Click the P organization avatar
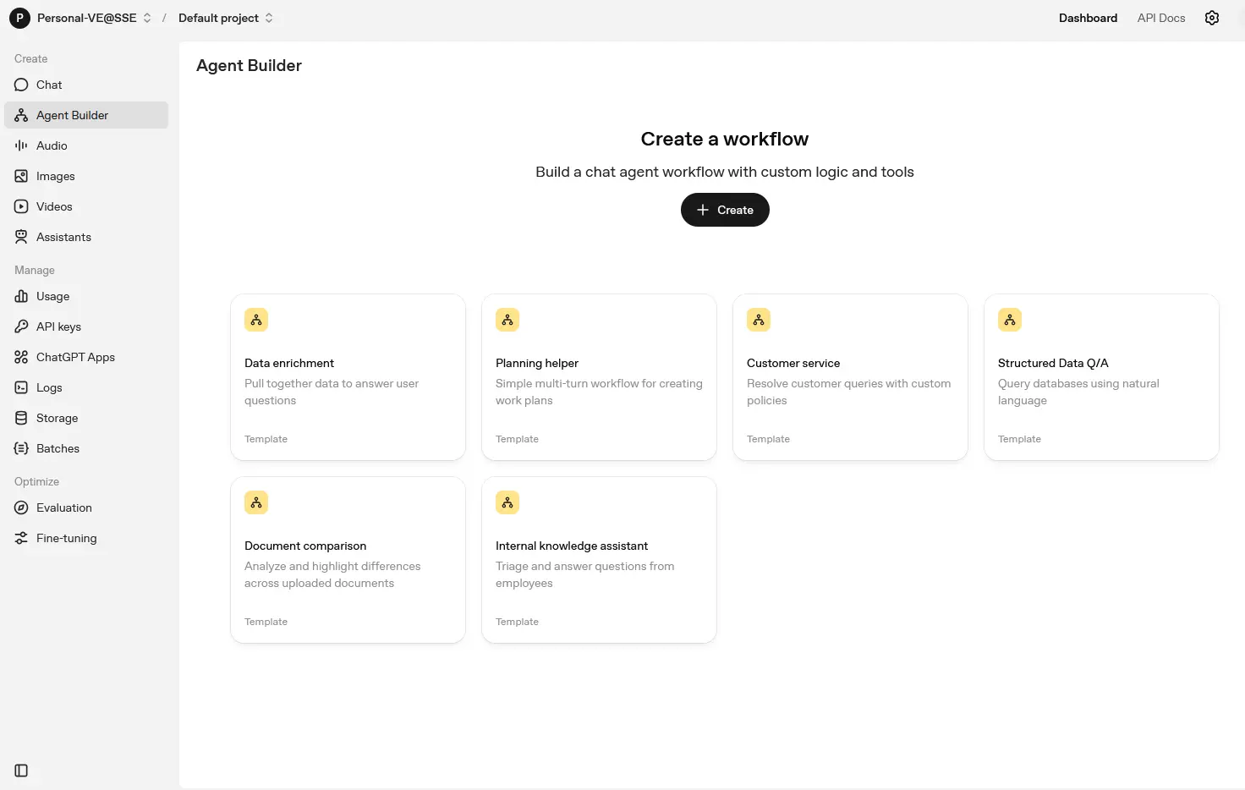Viewport: 1245px width, 790px height. [x=19, y=18]
